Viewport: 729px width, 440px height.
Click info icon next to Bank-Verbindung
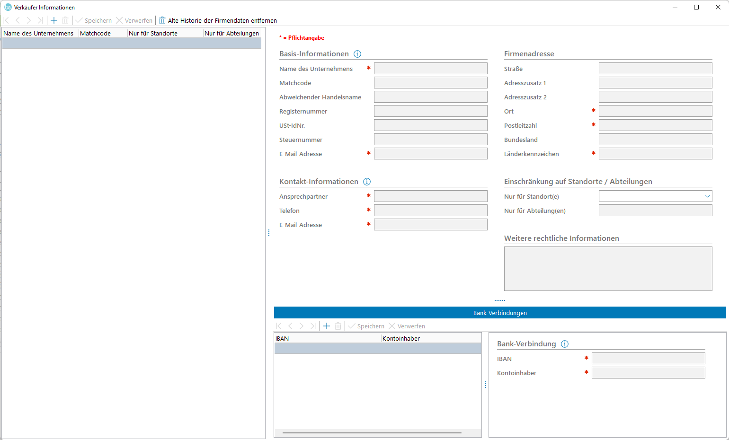pyautogui.click(x=565, y=344)
